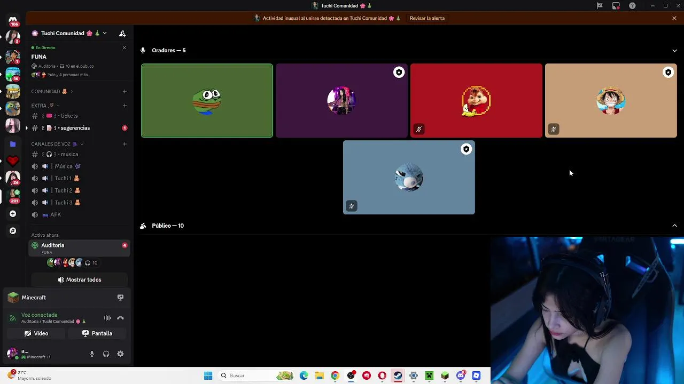Screen dimensions: 684x384
Task: Click moderator badge on purple speaker tile
Action: pos(399,73)
